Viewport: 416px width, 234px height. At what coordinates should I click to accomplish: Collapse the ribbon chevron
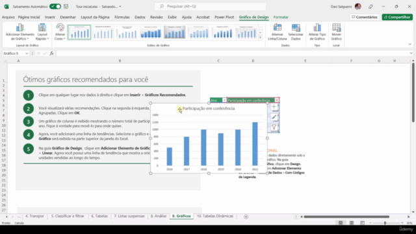410,44
